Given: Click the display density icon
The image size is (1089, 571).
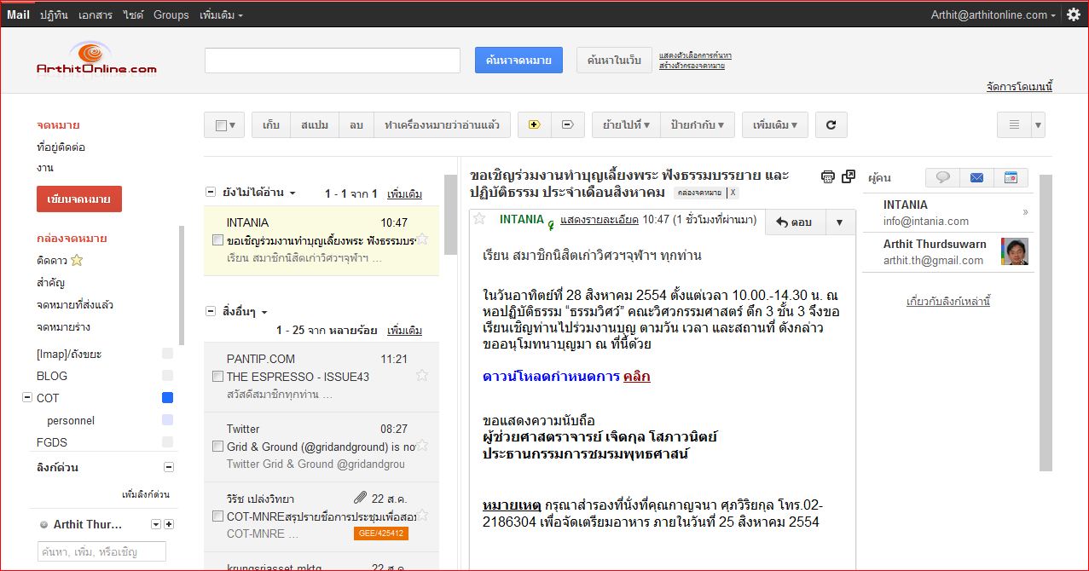Looking at the screenshot, I should pos(1015,124).
